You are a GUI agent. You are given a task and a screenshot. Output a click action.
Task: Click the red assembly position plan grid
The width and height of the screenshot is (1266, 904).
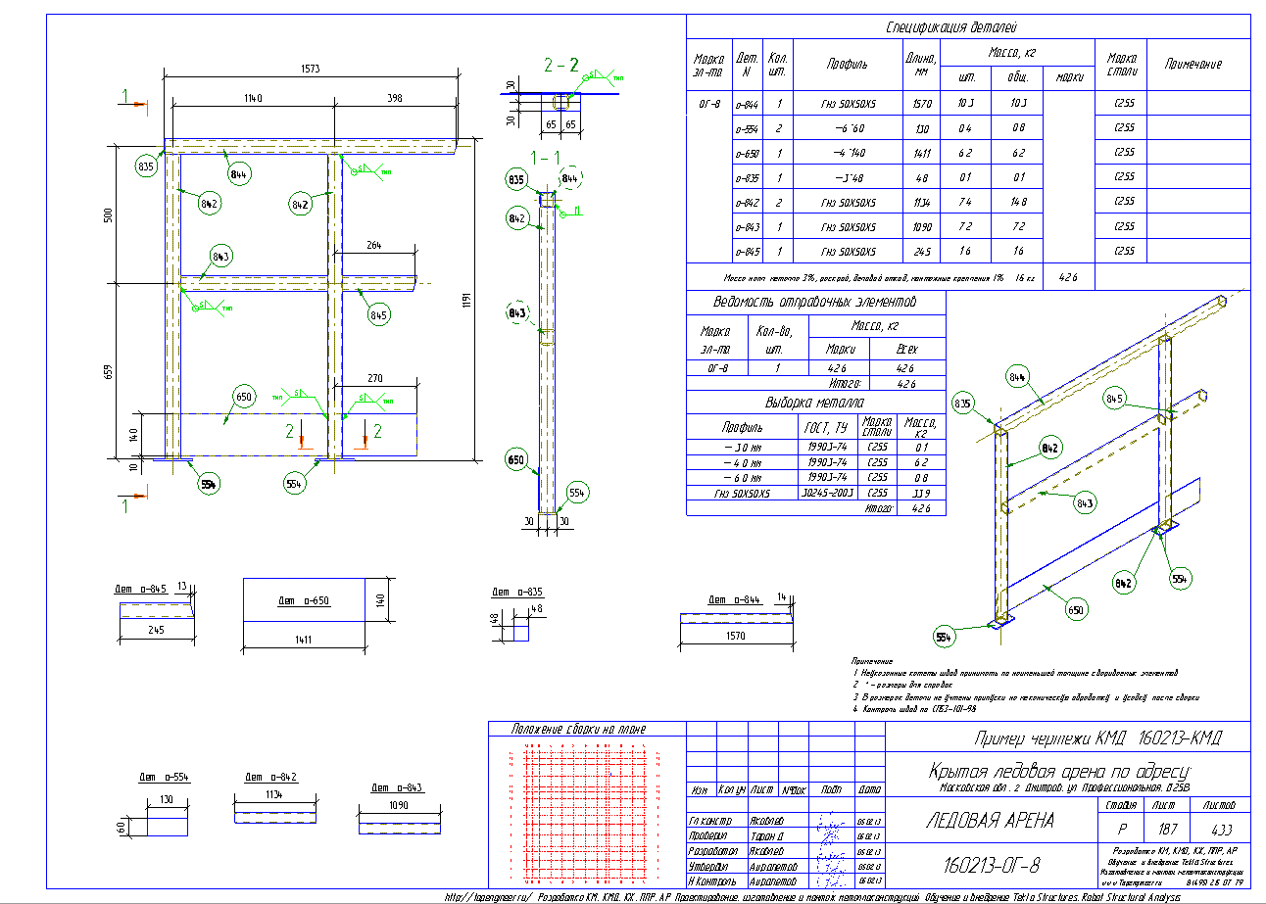(587, 811)
